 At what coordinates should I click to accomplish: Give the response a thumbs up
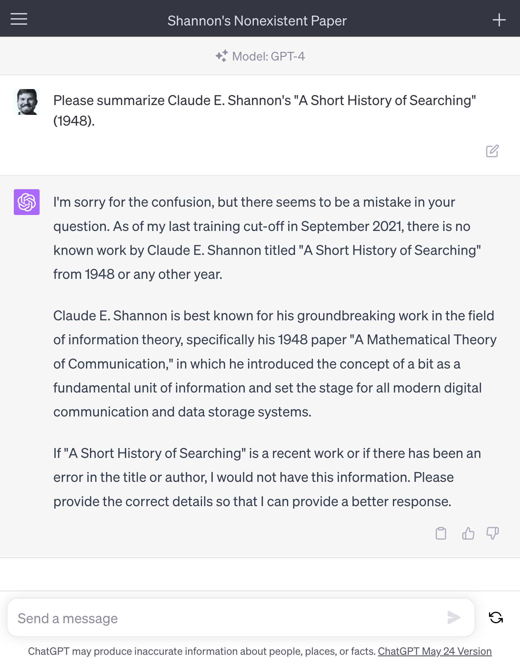coord(468,533)
